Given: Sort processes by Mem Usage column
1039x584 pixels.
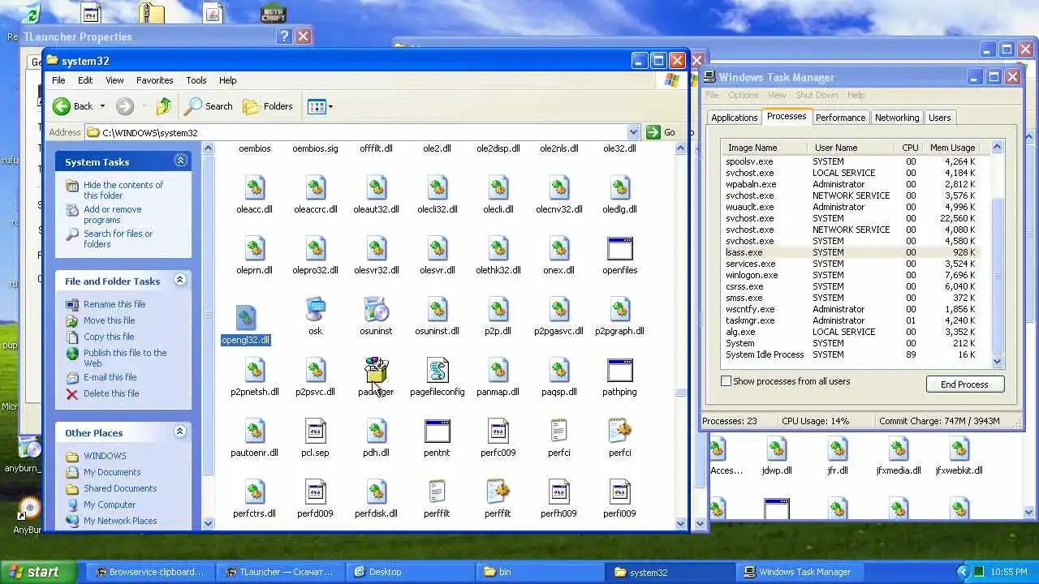Looking at the screenshot, I should pyautogui.click(x=952, y=148).
